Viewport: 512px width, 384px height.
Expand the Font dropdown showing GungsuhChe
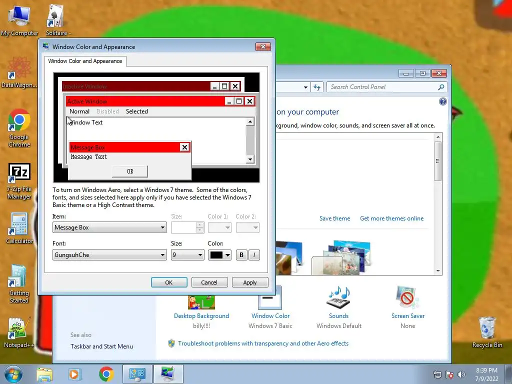click(109, 255)
